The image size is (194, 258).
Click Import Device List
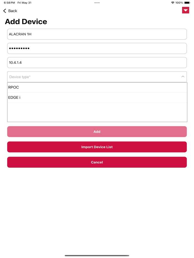tap(97, 147)
